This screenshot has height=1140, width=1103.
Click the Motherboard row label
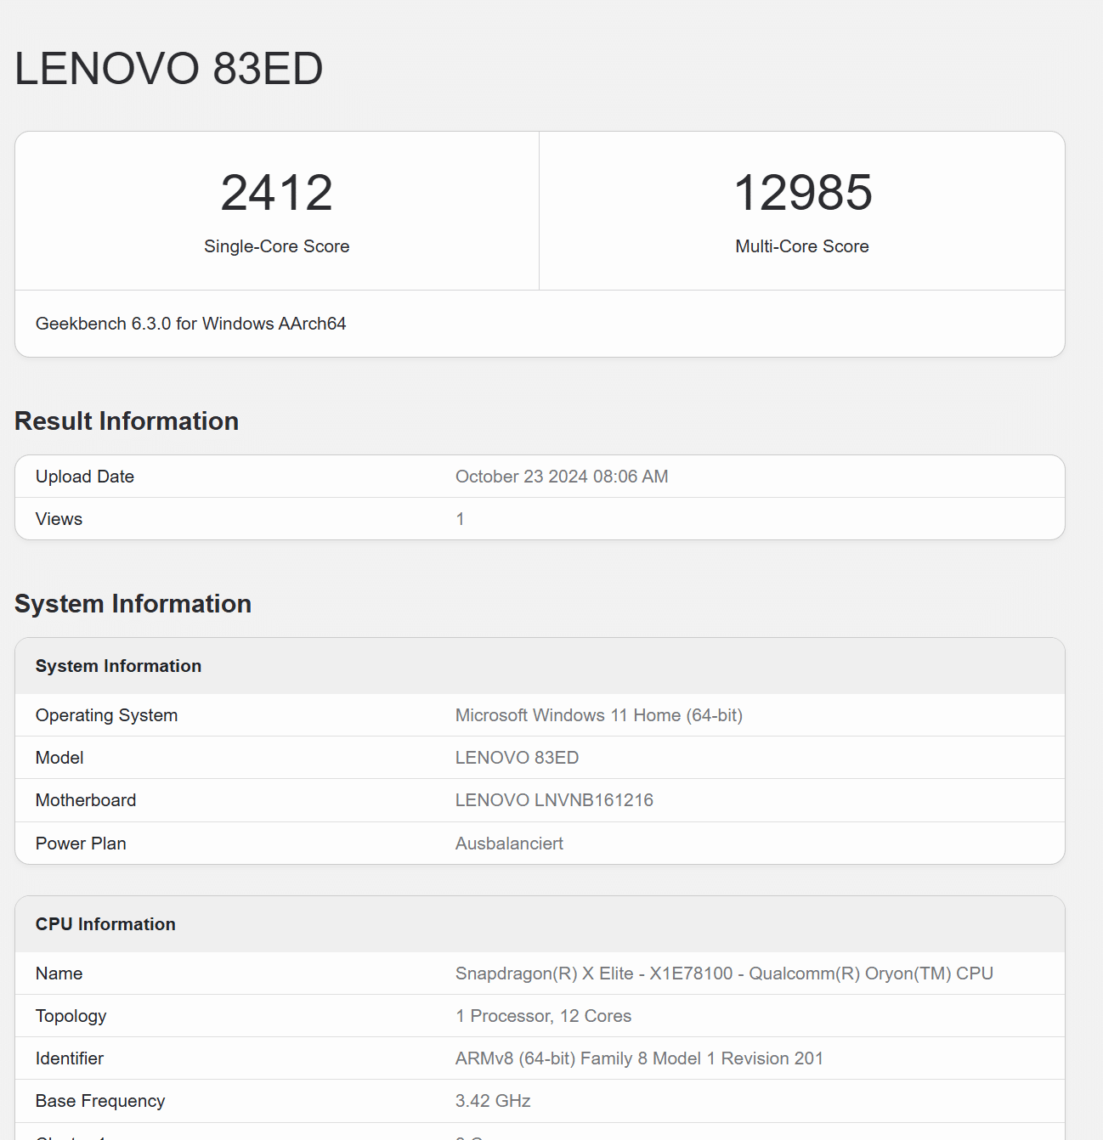coord(86,800)
